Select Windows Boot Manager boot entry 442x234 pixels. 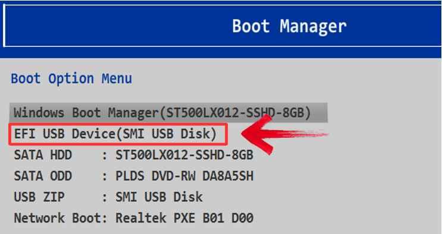point(168,113)
